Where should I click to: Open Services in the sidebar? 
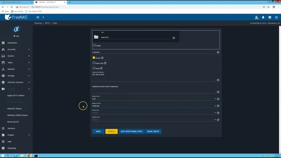click(x=16, y=129)
